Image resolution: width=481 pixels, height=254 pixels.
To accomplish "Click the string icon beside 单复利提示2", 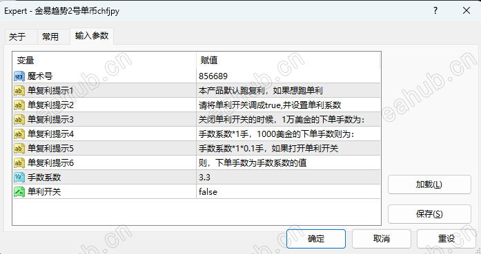I will tap(19, 105).
